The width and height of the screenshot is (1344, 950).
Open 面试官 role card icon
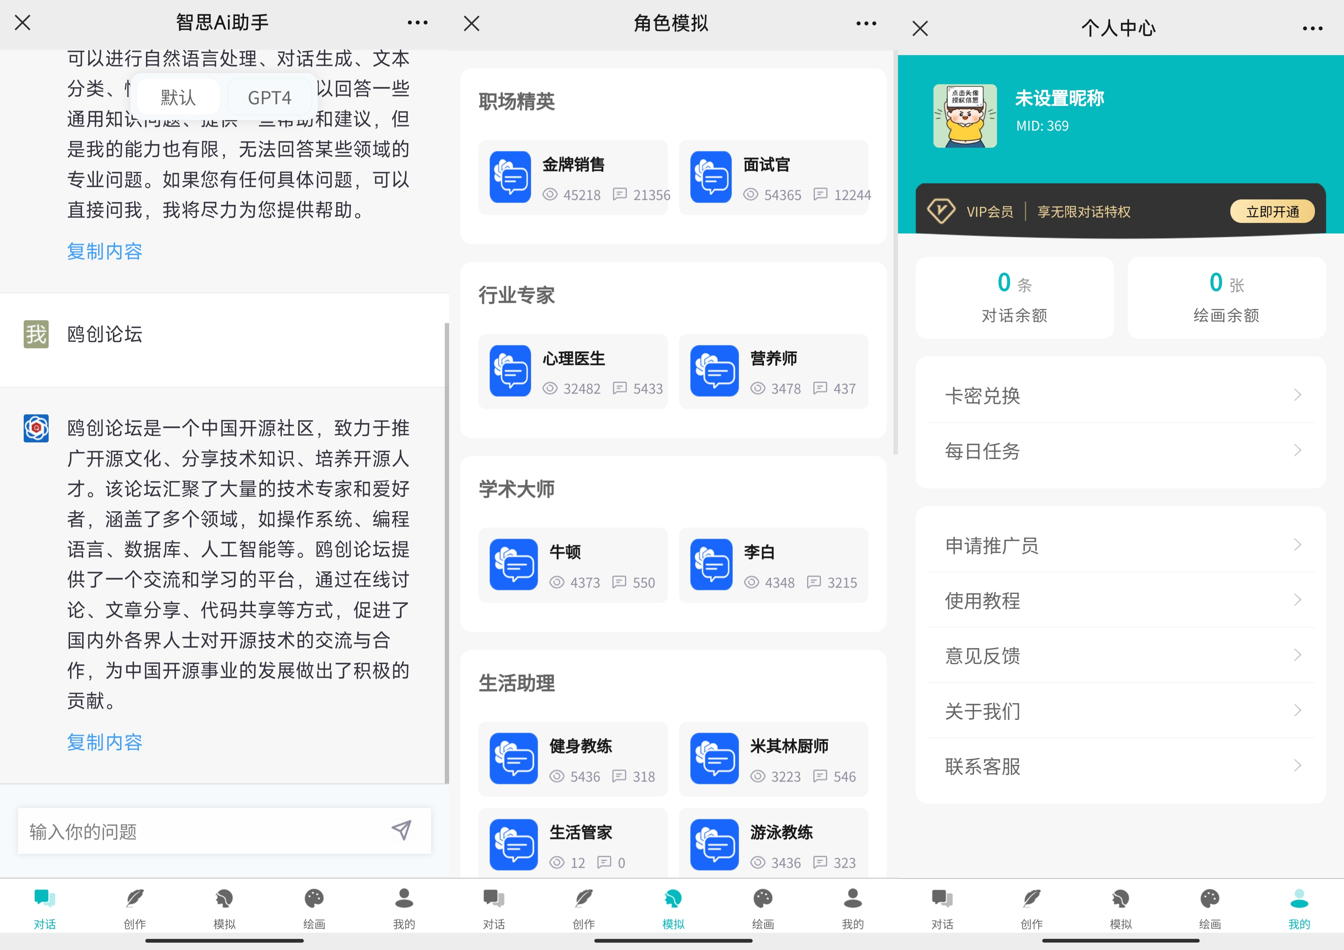click(x=711, y=177)
